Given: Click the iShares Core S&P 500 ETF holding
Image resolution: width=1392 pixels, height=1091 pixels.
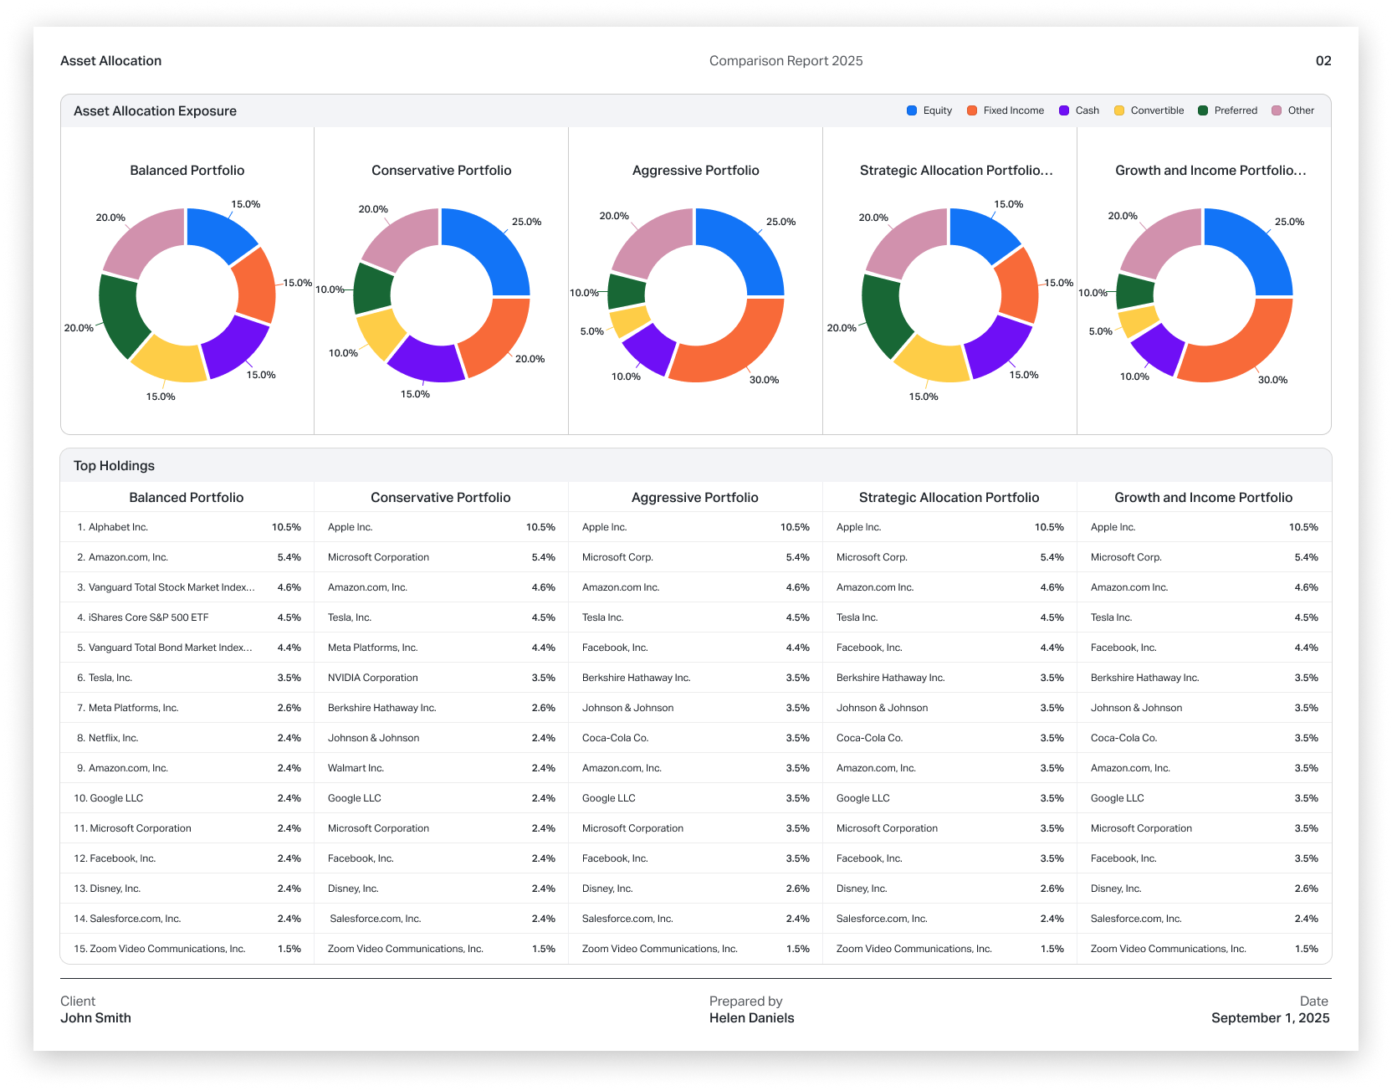Looking at the screenshot, I should tap(148, 617).
